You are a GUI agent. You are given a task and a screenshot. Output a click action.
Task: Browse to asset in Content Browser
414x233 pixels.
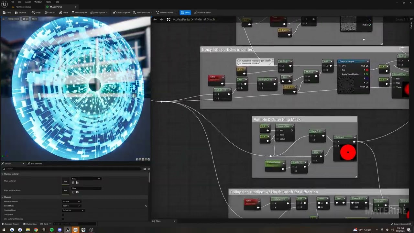pos(21,13)
